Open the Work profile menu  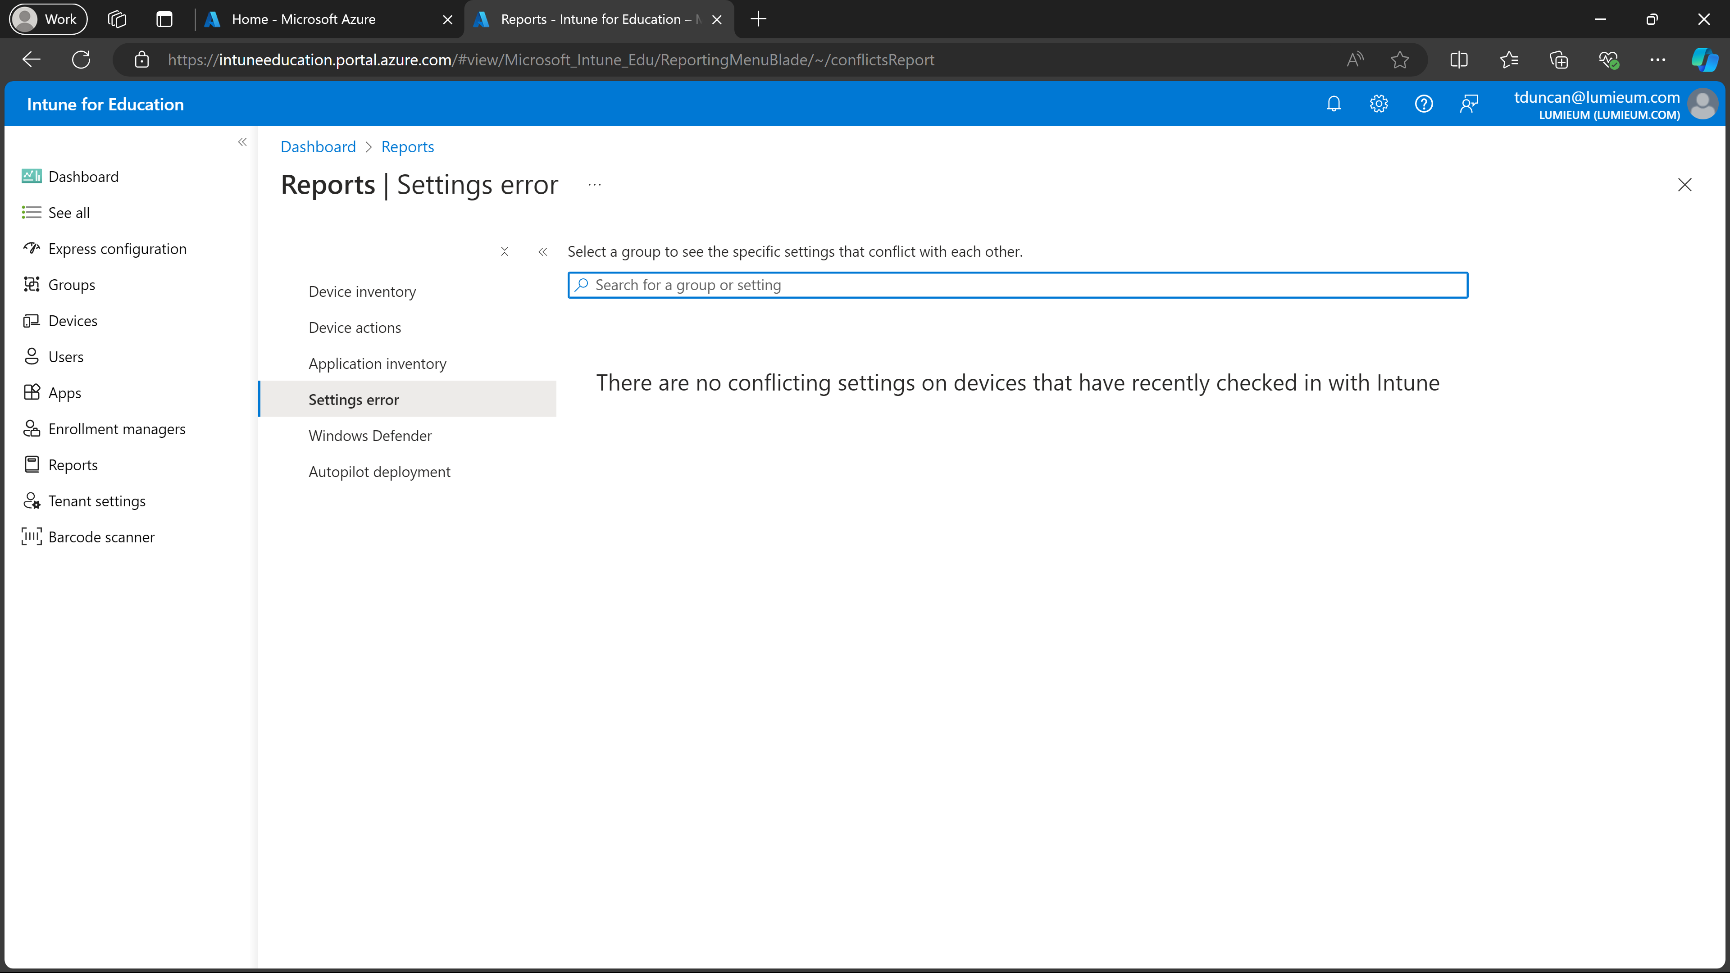click(x=48, y=19)
